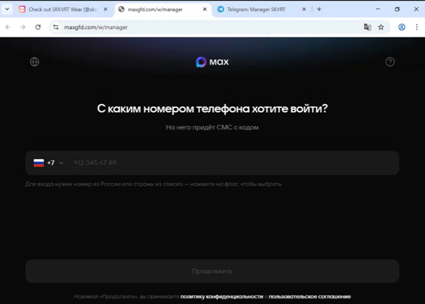The image size is (425, 304).
Task: Go back to the previous page
Action: tap(8, 27)
